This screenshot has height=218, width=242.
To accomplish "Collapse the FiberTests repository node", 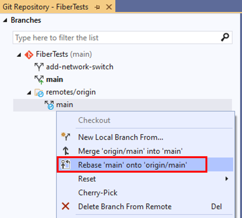I will [19, 55].
